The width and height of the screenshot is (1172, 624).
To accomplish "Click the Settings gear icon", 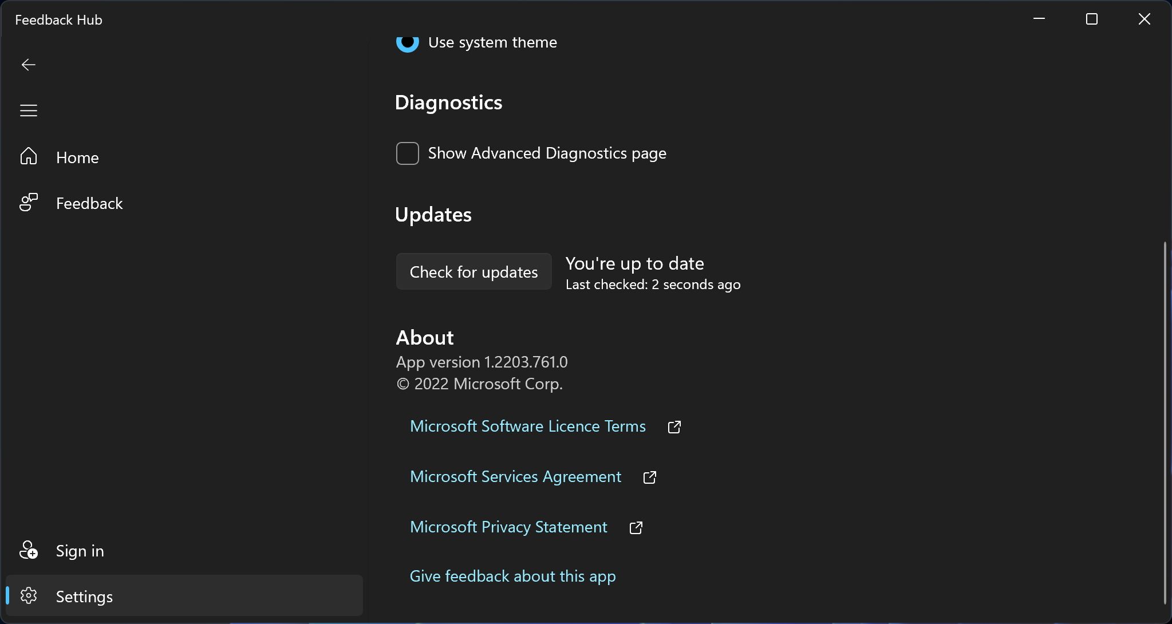I will pos(29,596).
